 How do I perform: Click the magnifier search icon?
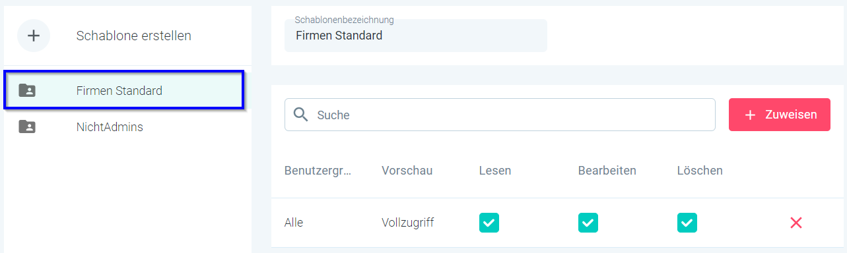[x=301, y=115]
